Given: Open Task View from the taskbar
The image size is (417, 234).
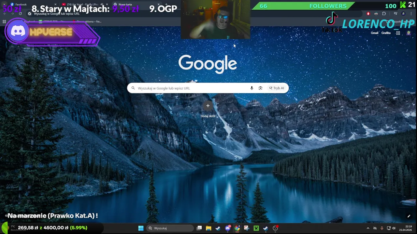Looking at the screenshot, I should pos(199,228).
